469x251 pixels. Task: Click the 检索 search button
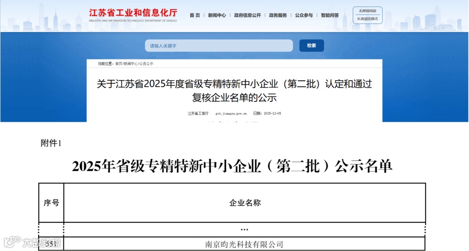(x=311, y=46)
